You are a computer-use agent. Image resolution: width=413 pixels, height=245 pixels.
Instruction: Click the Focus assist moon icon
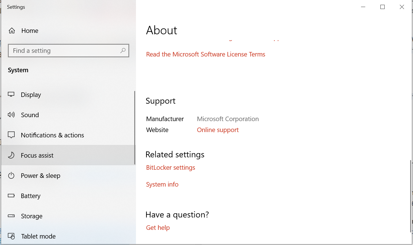pos(11,155)
